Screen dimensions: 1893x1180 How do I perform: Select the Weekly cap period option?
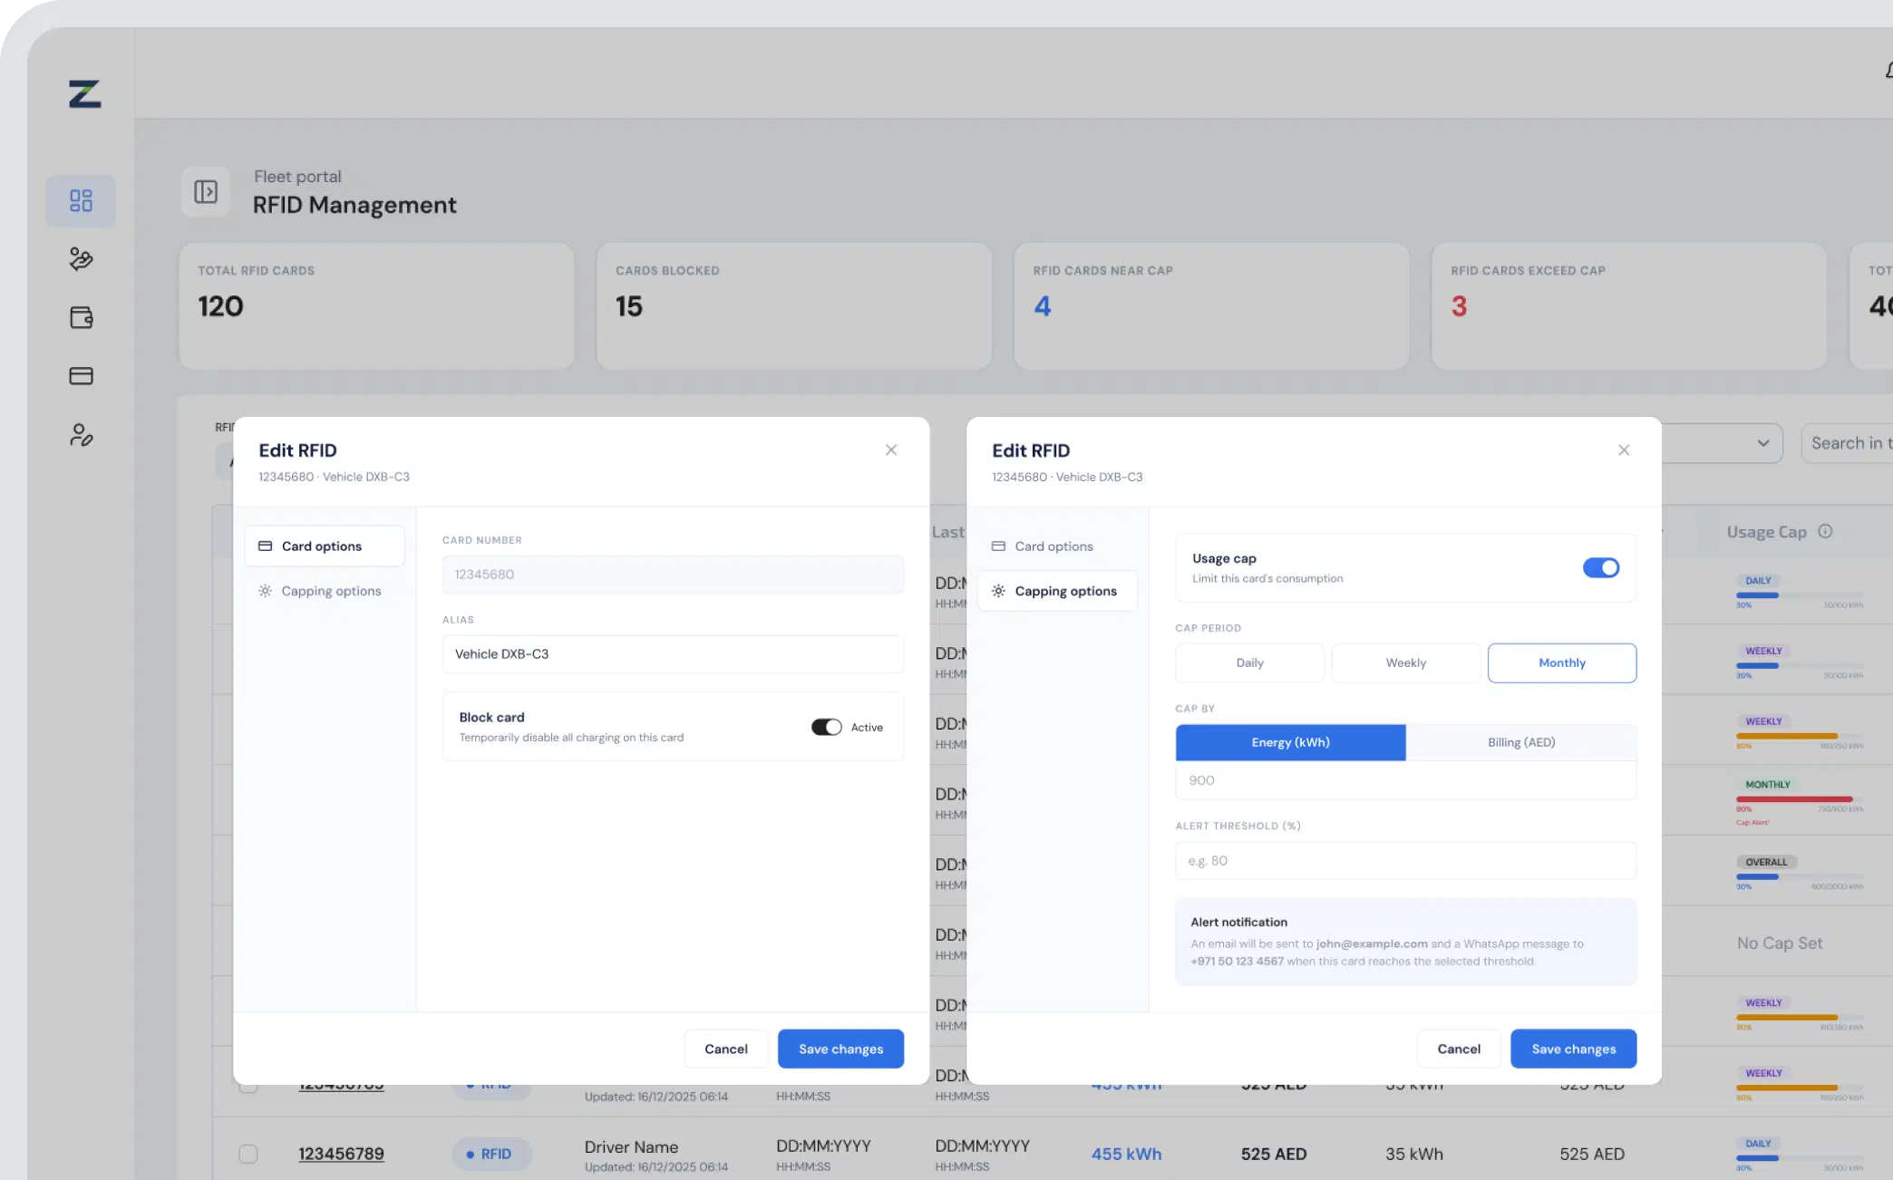click(x=1405, y=663)
